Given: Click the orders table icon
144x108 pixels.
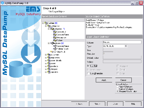Looking at the screenshot, I should pyautogui.click(x=49, y=63).
